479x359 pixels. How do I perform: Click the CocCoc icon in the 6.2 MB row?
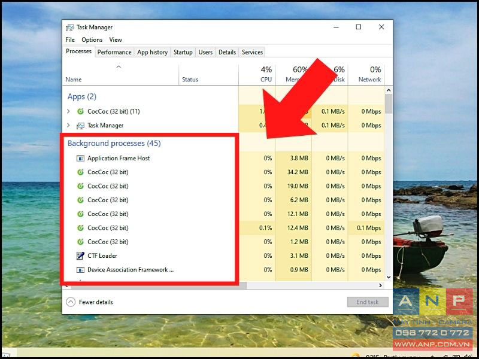pos(80,200)
